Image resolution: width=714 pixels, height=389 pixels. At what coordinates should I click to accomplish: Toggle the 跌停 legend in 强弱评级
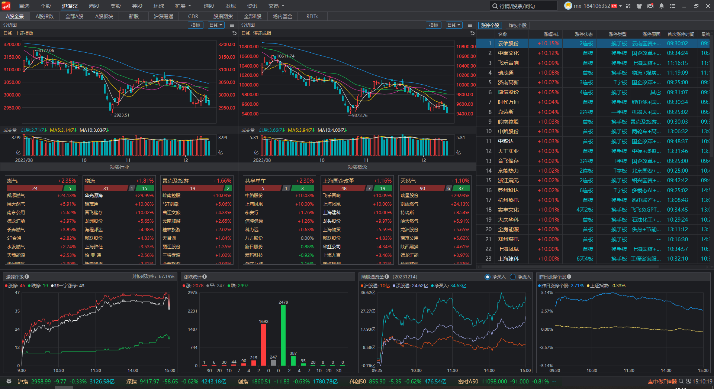tap(38, 286)
